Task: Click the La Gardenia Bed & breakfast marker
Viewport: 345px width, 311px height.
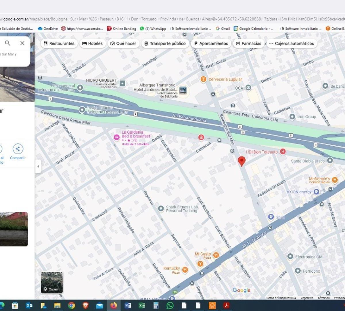Action: pyautogui.click(x=116, y=138)
